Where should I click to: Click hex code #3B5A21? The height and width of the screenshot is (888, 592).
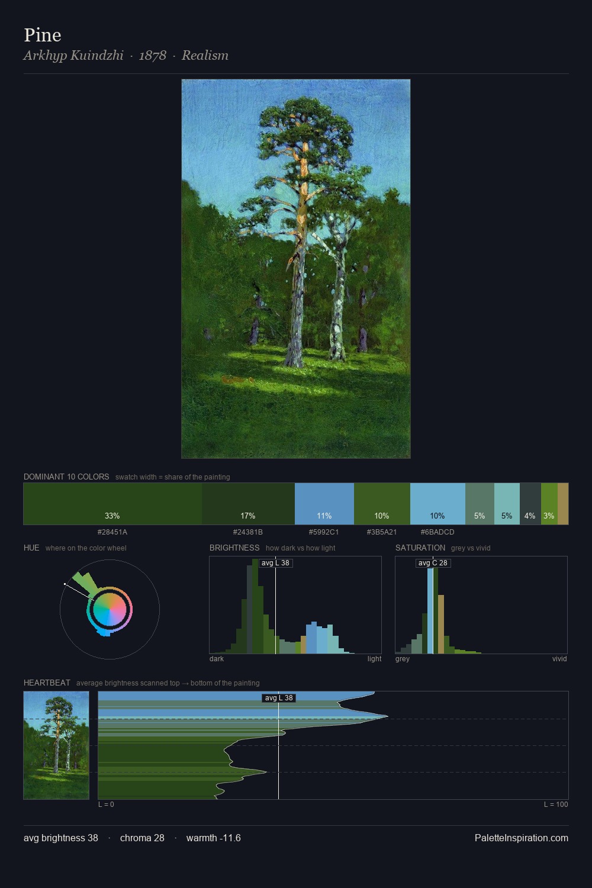coord(382,532)
